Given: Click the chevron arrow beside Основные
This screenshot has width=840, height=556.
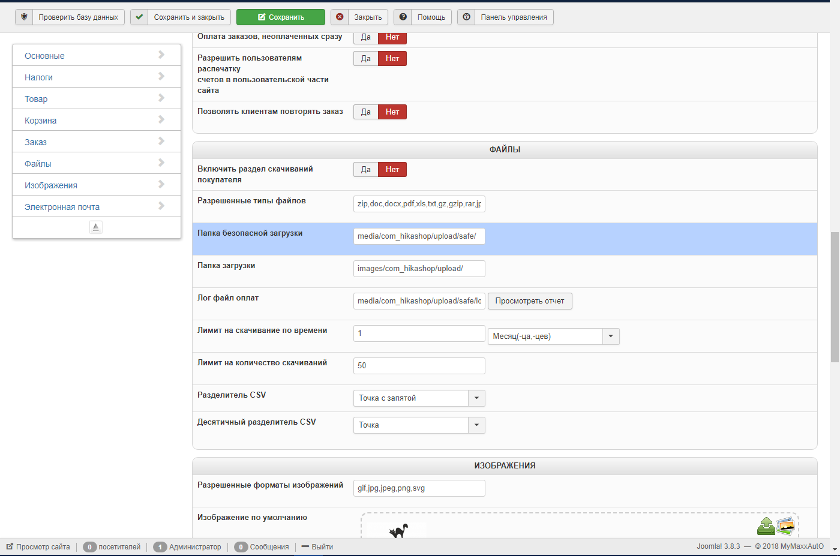Looking at the screenshot, I should coord(161,55).
